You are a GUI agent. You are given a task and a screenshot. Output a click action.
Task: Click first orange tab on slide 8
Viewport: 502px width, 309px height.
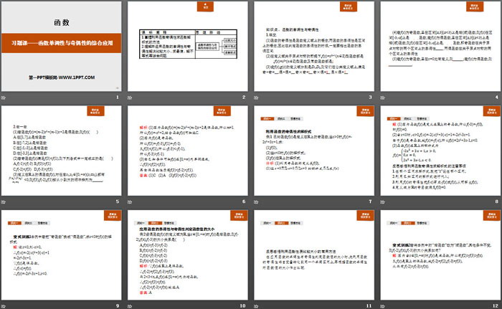[x=394, y=119]
